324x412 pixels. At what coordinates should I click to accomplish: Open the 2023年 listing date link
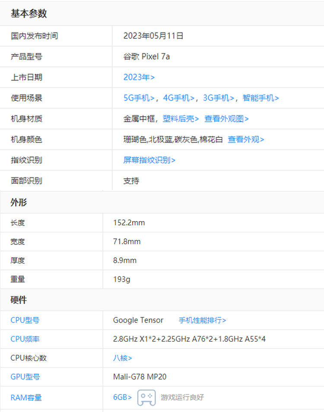pyautogui.click(x=139, y=77)
